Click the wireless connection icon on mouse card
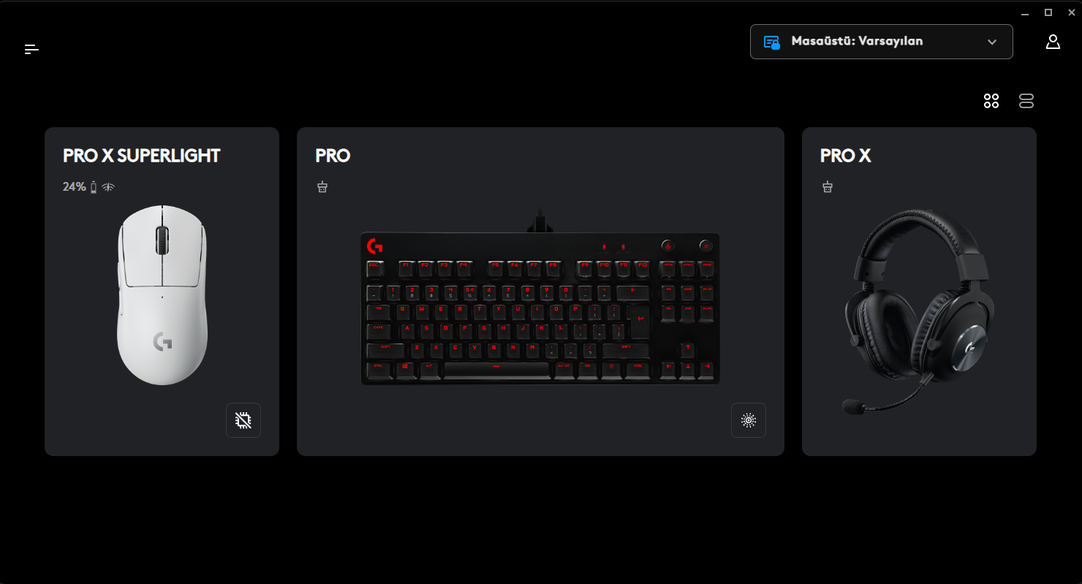Image resolution: width=1082 pixels, height=584 pixels. tap(108, 187)
